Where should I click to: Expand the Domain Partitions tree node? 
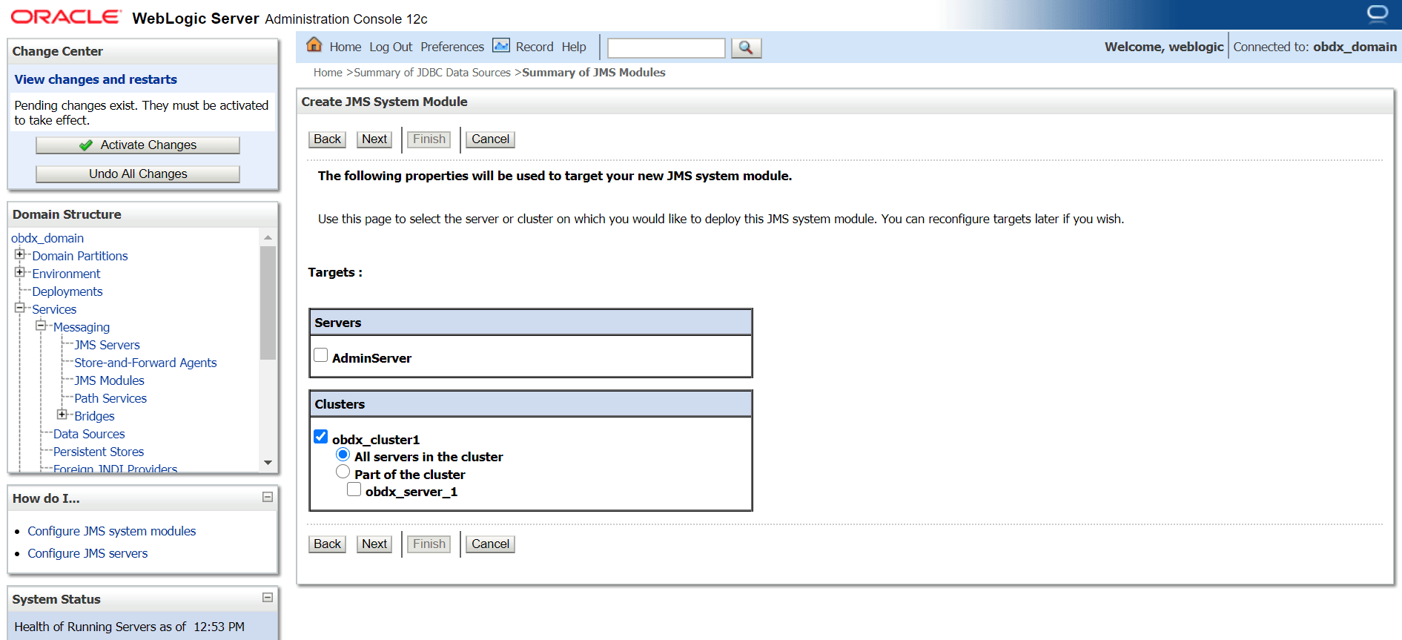point(20,254)
